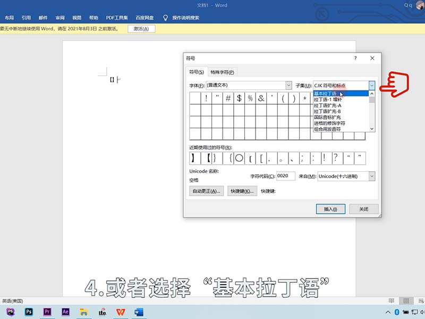
Task: Click the 快捷键(K)... button
Action: click(242, 191)
